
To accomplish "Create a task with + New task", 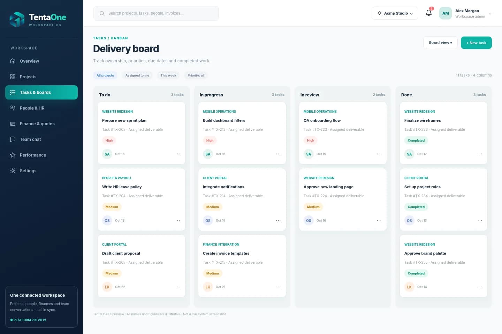I will (x=476, y=43).
